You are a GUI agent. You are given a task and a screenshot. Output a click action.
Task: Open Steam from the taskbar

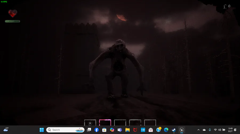pos(174,130)
